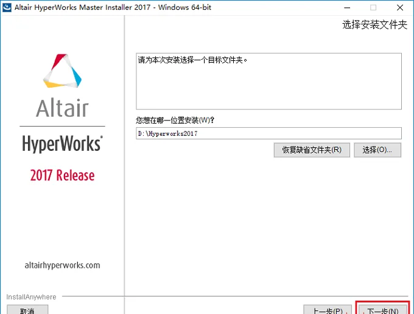Click the Altair triangle logo

pos(62,71)
